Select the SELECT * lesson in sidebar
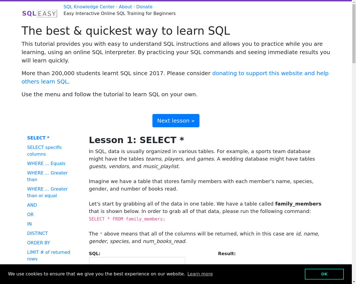 [38, 138]
